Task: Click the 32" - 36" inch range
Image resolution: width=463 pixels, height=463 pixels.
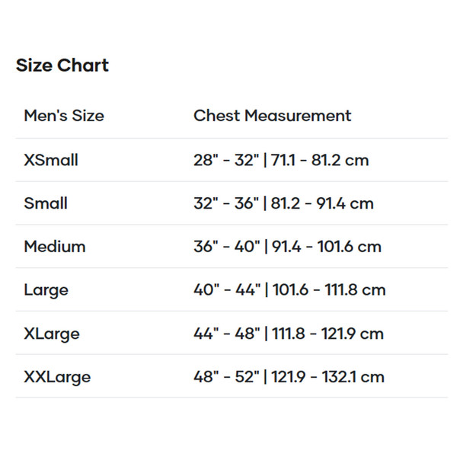Action: [227, 203]
